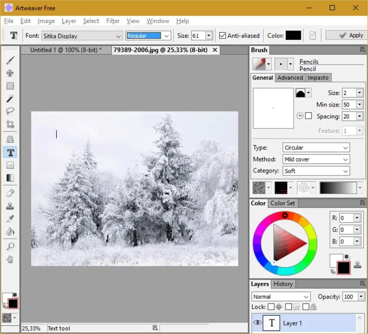Select the Stamp tool
This screenshot has height=334, width=368.
coord(10,206)
